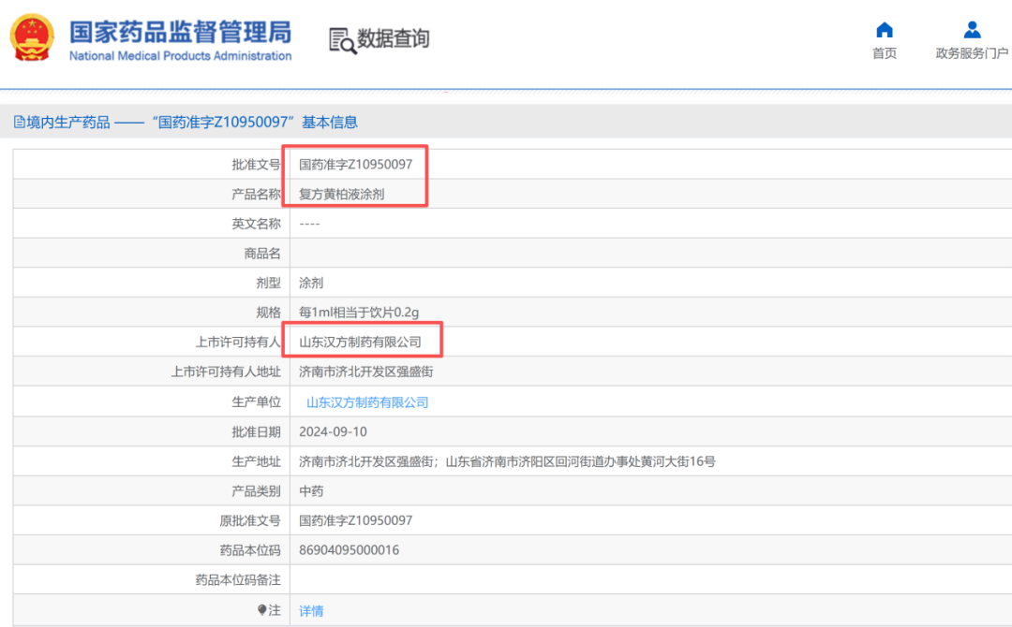
Task: Click the data query magnifier icon
Action: tap(343, 40)
